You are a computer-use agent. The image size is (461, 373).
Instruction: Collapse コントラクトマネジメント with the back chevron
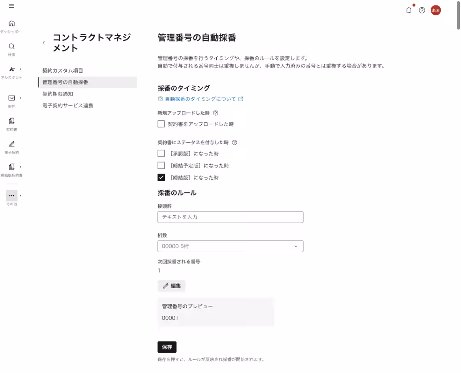(x=44, y=43)
